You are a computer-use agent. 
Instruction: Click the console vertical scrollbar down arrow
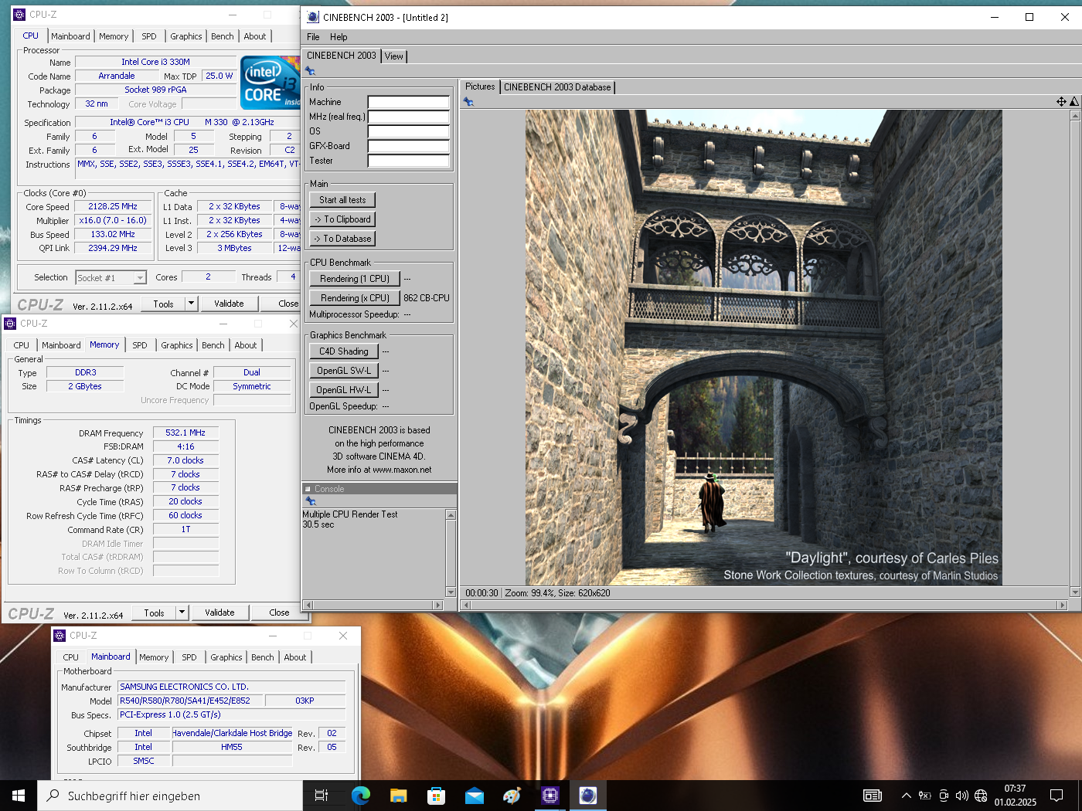coord(451,592)
